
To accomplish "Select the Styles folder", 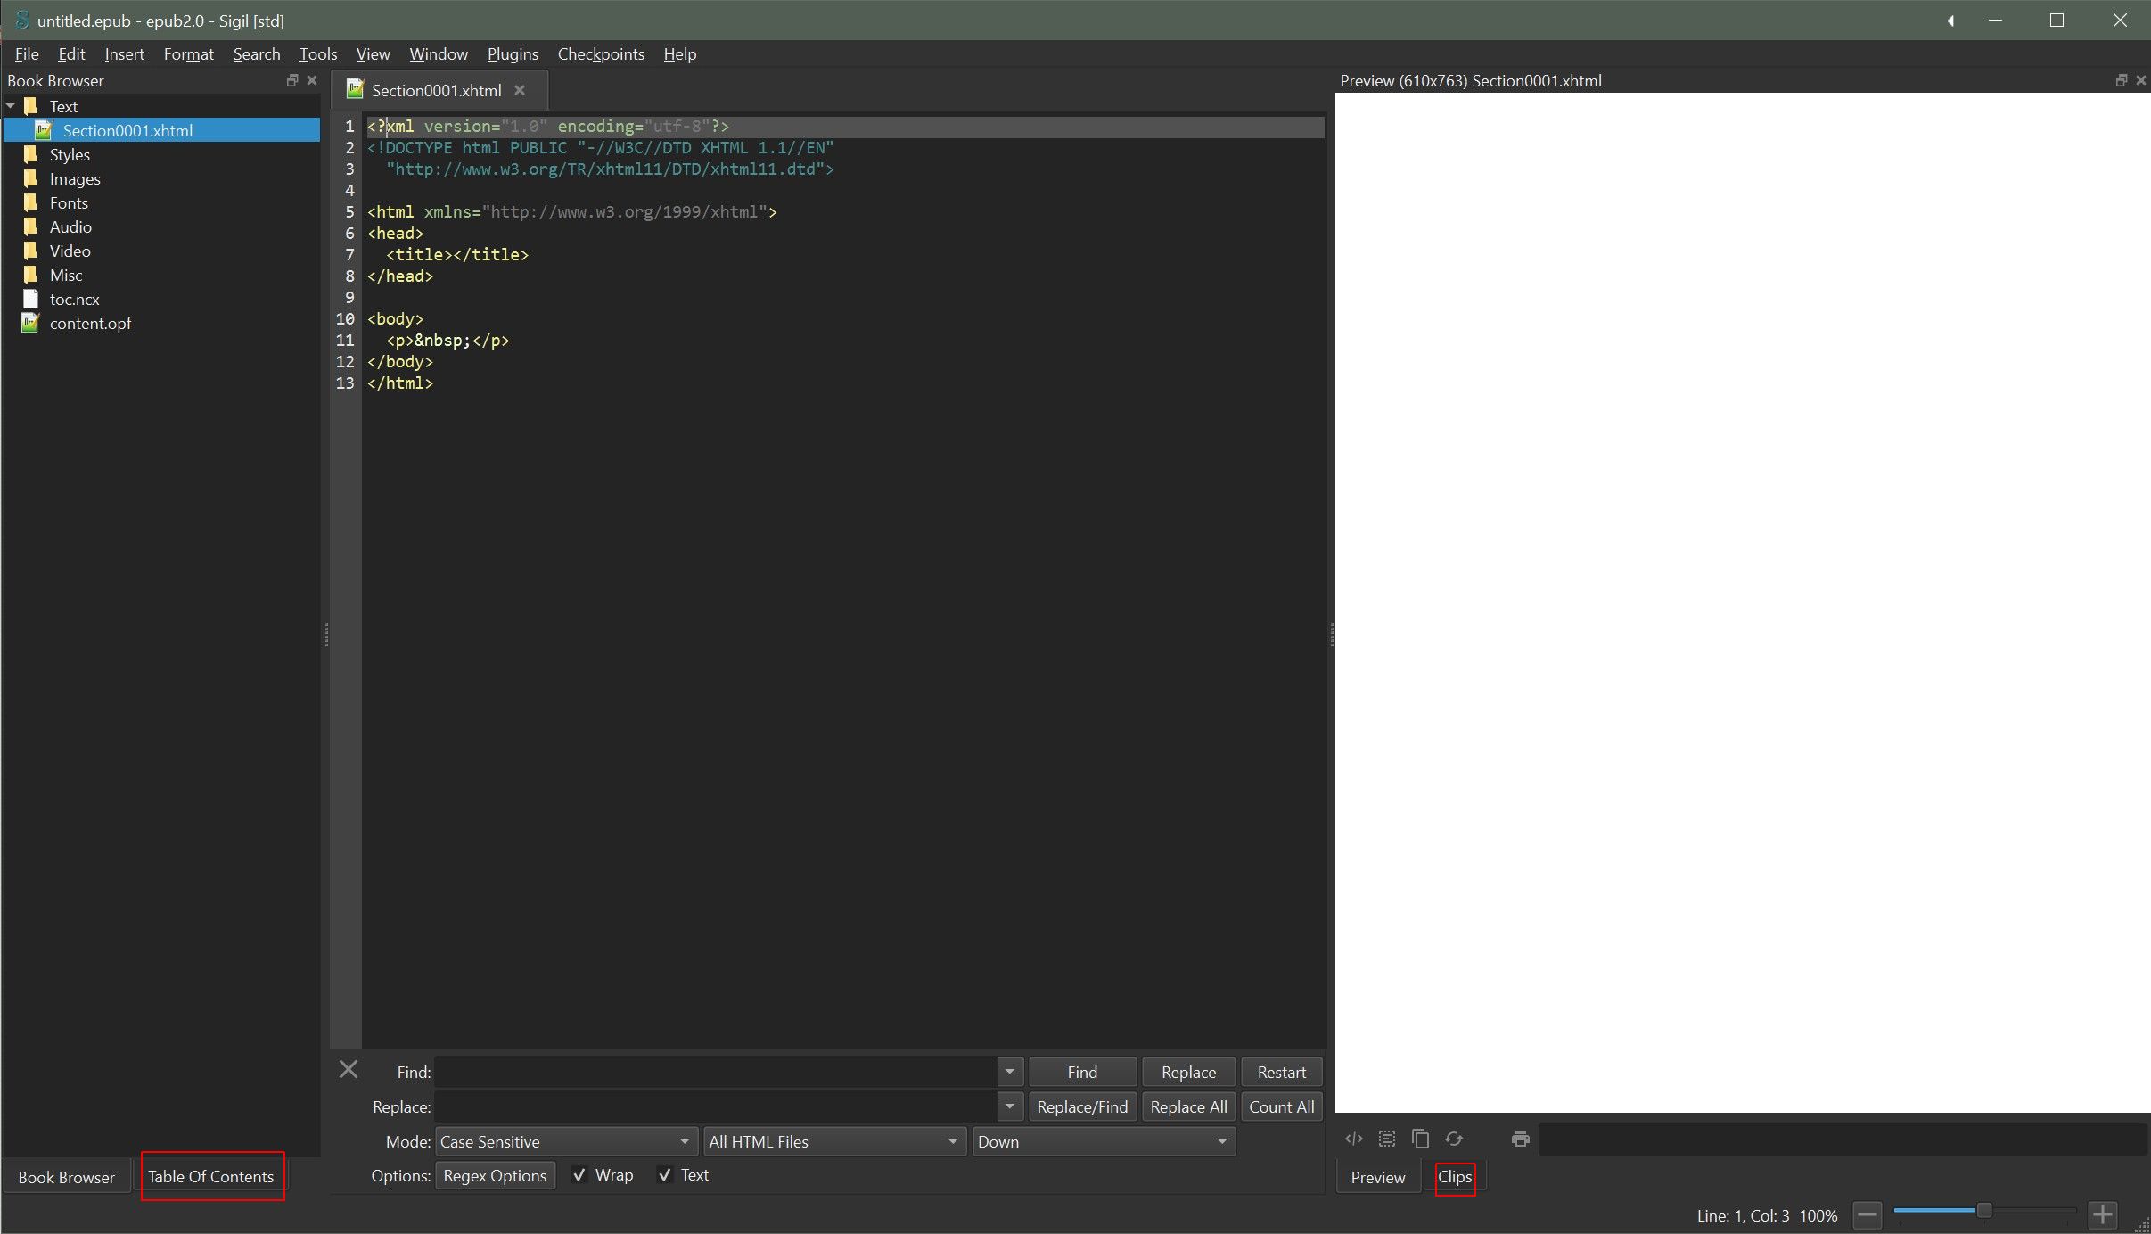I will click(70, 154).
